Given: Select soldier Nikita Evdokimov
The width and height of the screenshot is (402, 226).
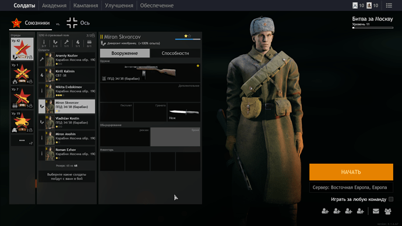Looking at the screenshot, I should [x=66, y=91].
